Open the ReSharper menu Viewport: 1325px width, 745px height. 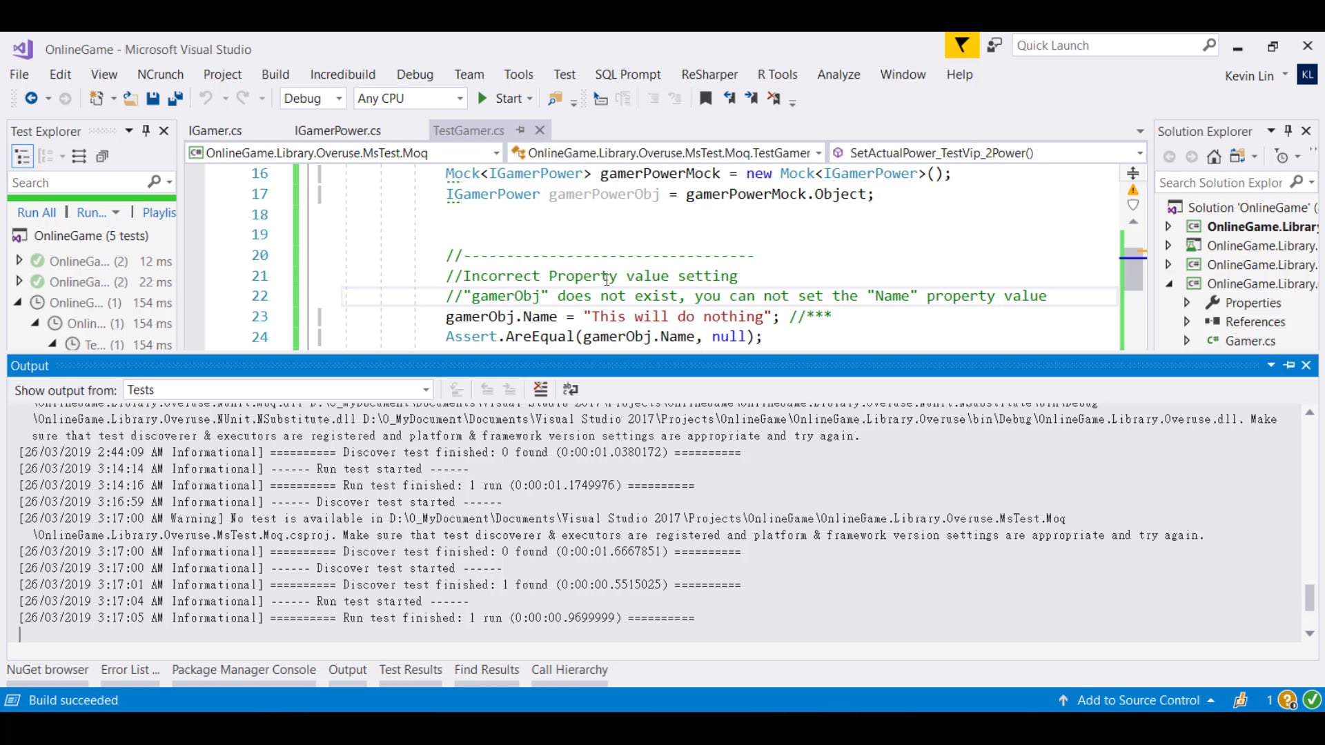point(709,74)
